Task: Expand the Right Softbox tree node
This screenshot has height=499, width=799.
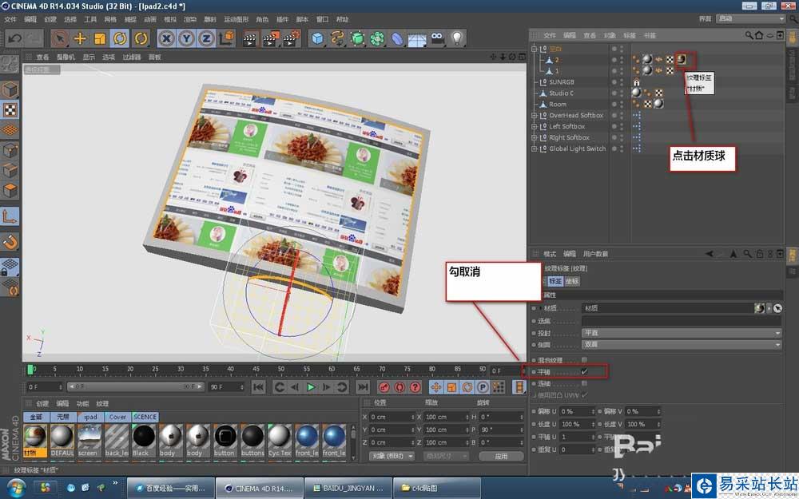Action: click(534, 137)
